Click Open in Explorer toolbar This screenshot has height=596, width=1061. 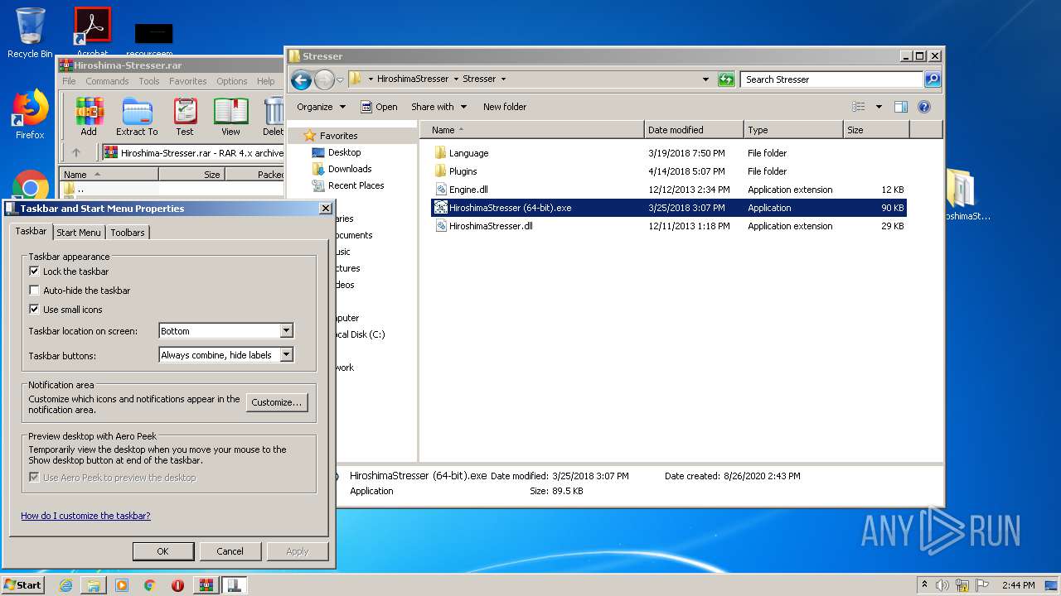tap(379, 107)
